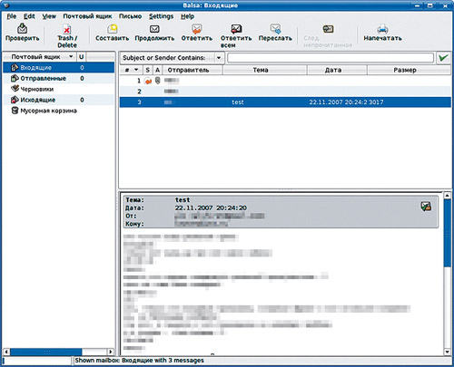Sort messages by Размер column
454x367 pixels.
point(409,70)
